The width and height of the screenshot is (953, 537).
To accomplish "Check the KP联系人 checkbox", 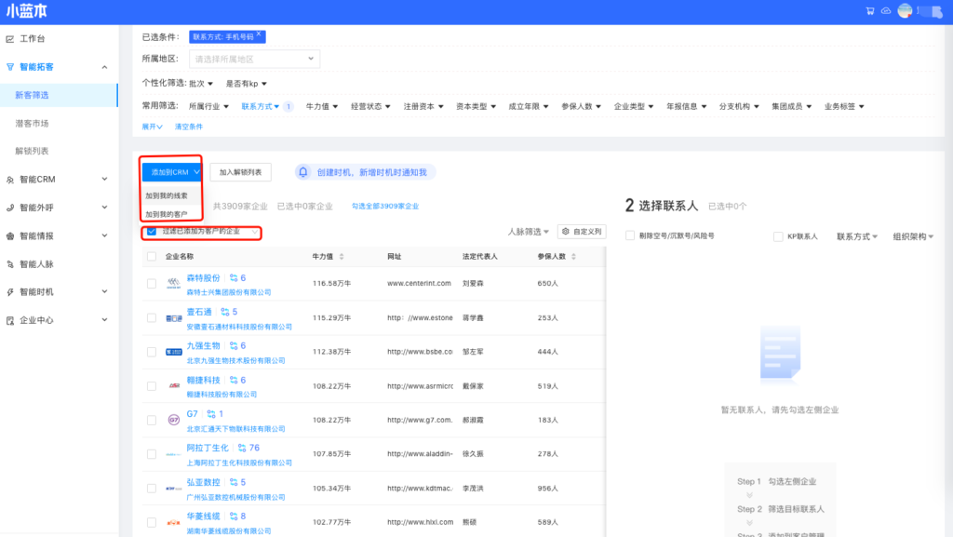I will tap(778, 236).
